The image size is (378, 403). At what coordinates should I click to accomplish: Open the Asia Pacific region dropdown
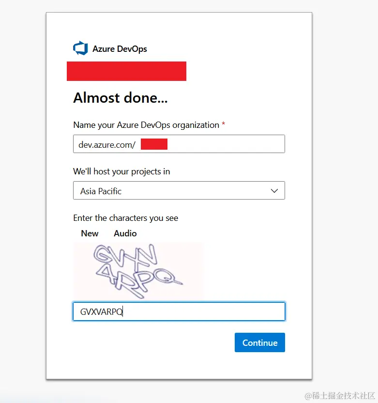click(x=179, y=190)
